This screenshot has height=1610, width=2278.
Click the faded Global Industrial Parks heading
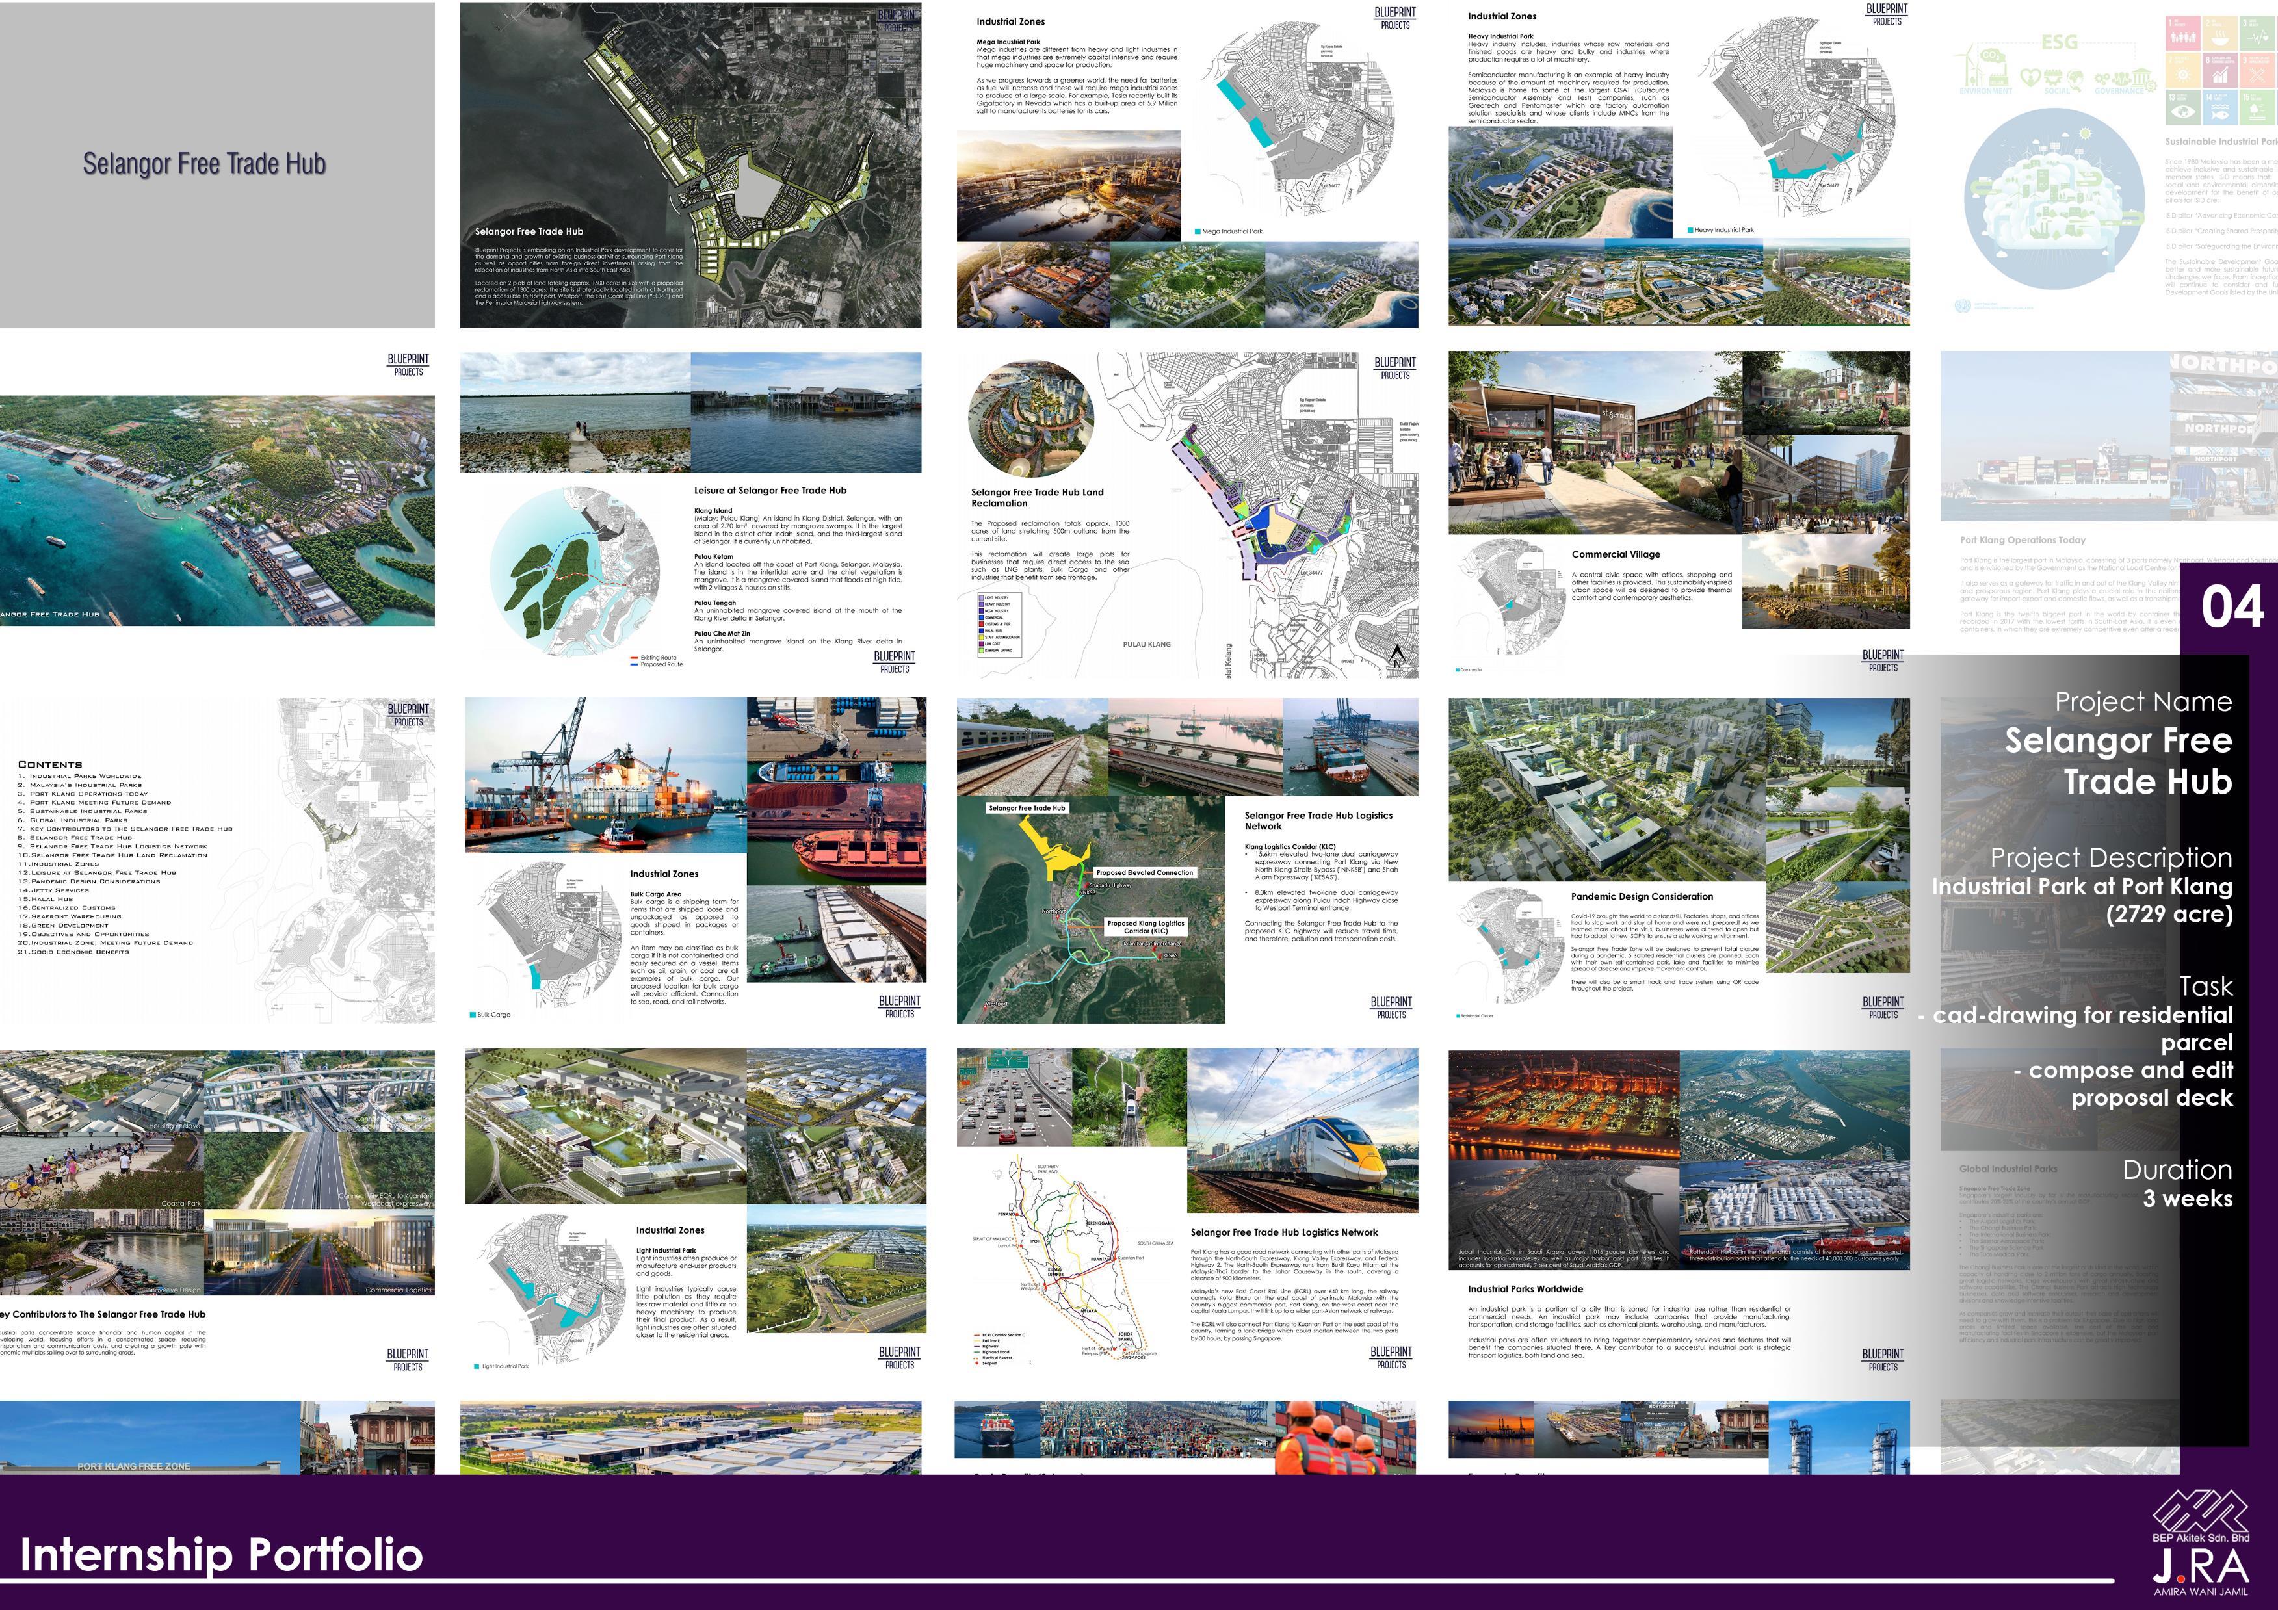2008,1169
